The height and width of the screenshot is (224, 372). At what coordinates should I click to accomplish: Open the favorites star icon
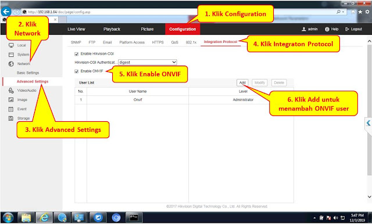pyautogui.click(x=360, y=12)
